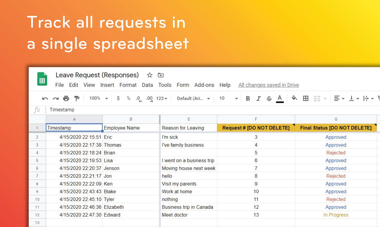Star the Leave Request document
Screen dimensions: 380x227
(x=150, y=75)
